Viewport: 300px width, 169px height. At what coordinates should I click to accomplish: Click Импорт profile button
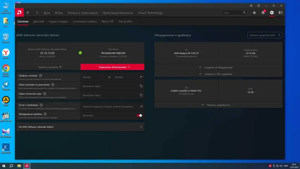coord(96,77)
